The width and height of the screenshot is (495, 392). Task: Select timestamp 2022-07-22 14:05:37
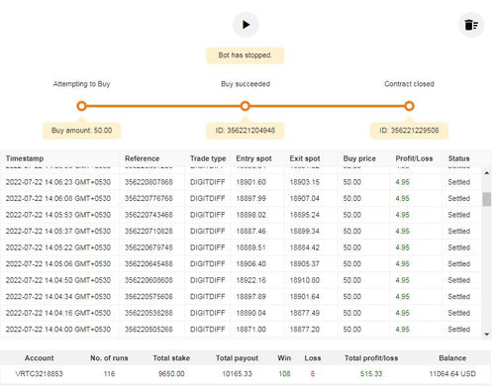tap(58, 231)
